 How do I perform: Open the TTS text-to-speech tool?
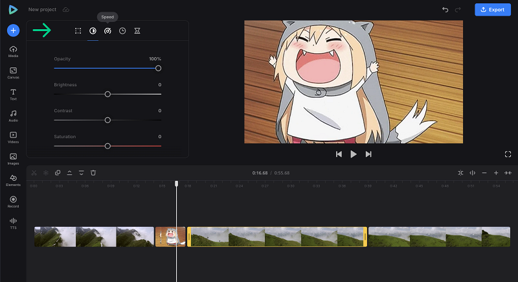coord(13,223)
